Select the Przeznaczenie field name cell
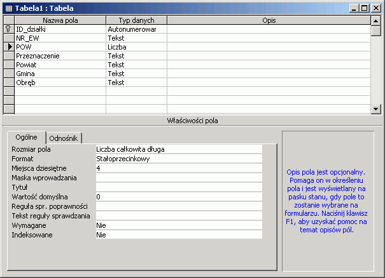The width and height of the screenshot is (385, 278). tap(60, 56)
